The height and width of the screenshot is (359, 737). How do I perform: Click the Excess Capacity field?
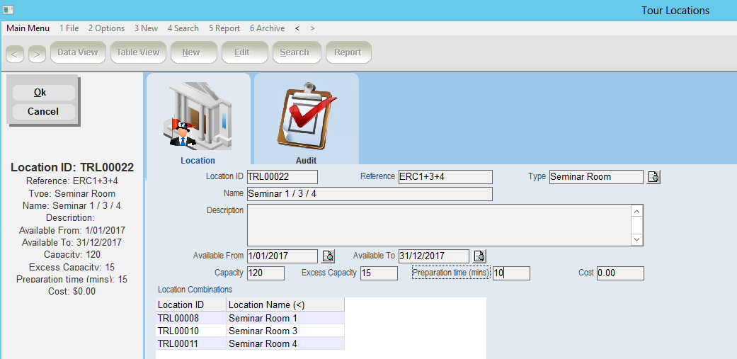379,273
